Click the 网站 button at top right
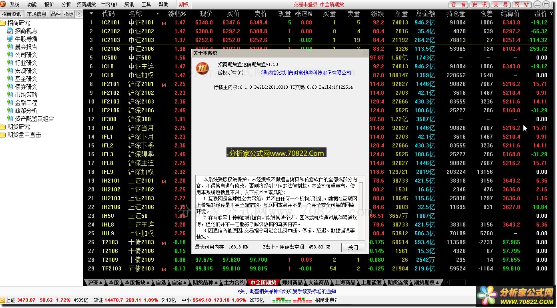This screenshot has width=557, height=308. (x=521, y=5)
